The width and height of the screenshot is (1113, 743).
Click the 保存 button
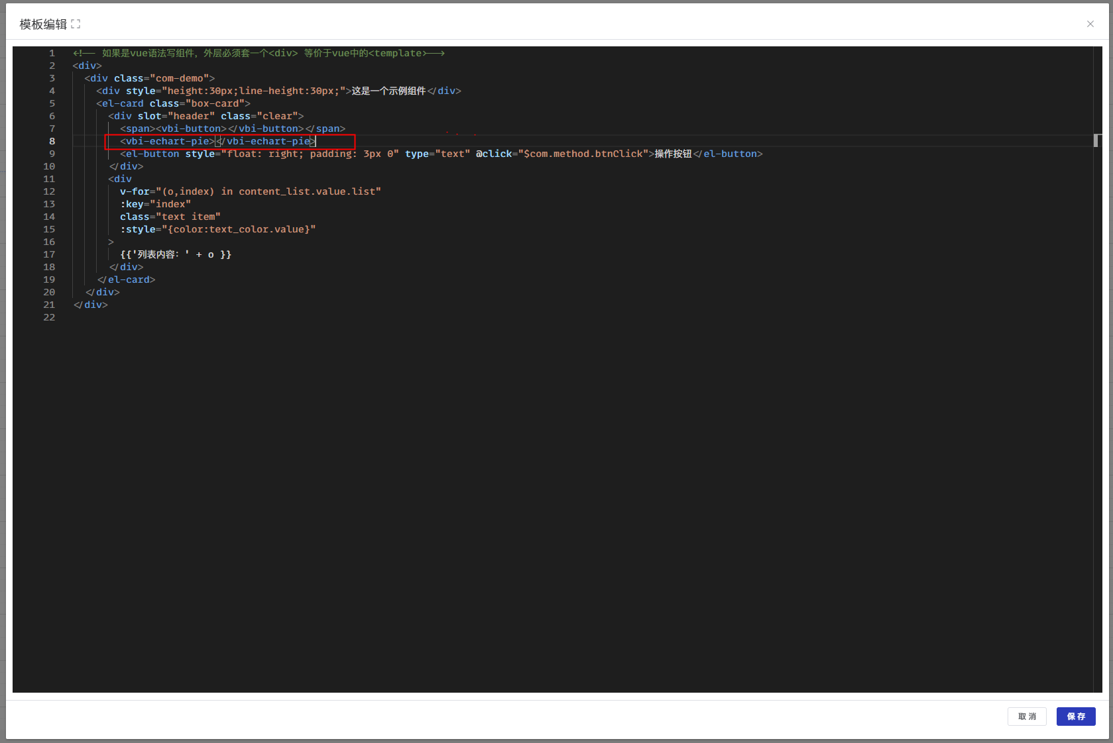click(1075, 717)
